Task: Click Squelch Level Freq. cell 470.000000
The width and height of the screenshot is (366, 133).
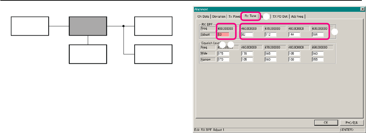Action: 275,47
